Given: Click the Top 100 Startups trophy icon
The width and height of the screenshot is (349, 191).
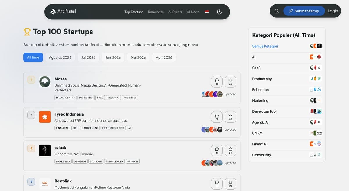Looking at the screenshot, I should (27, 32).
